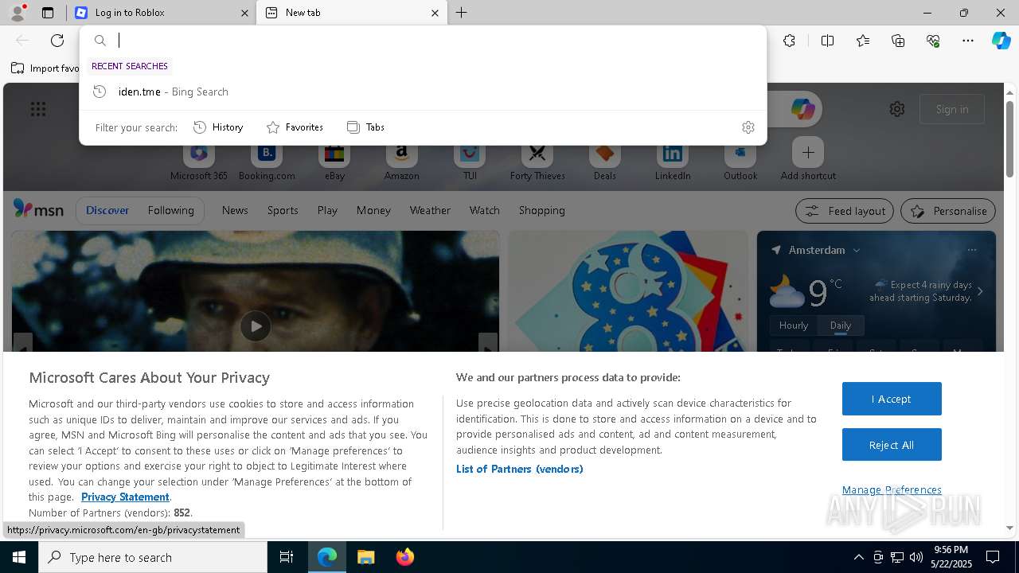Switch weather card to Hourly
Screen dimensions: 1019x573
click(x=794, y=325)
